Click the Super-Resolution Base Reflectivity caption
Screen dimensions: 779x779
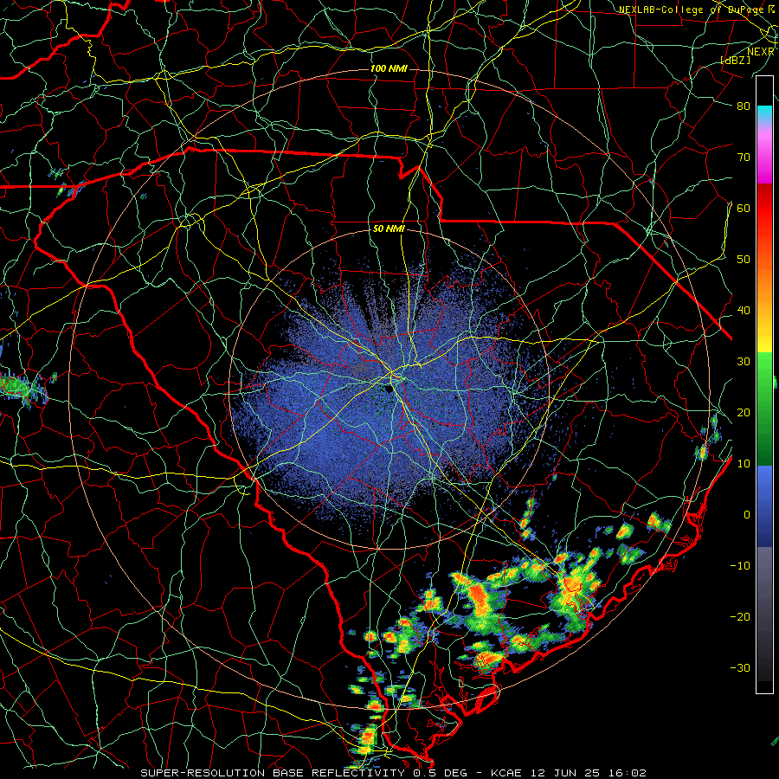tap(393, 773)
